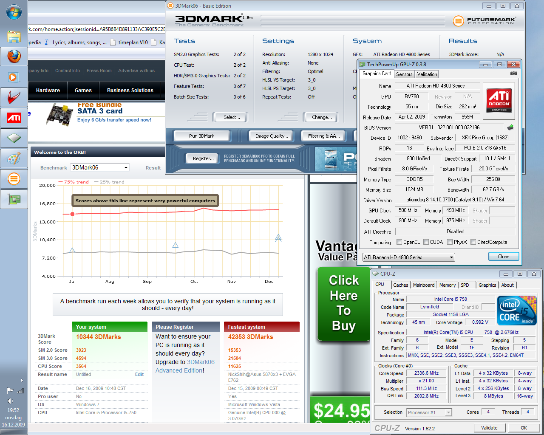Click the Change... settings button
The width and height of the screenshot is (544, 435).
(x=322, y=117)
